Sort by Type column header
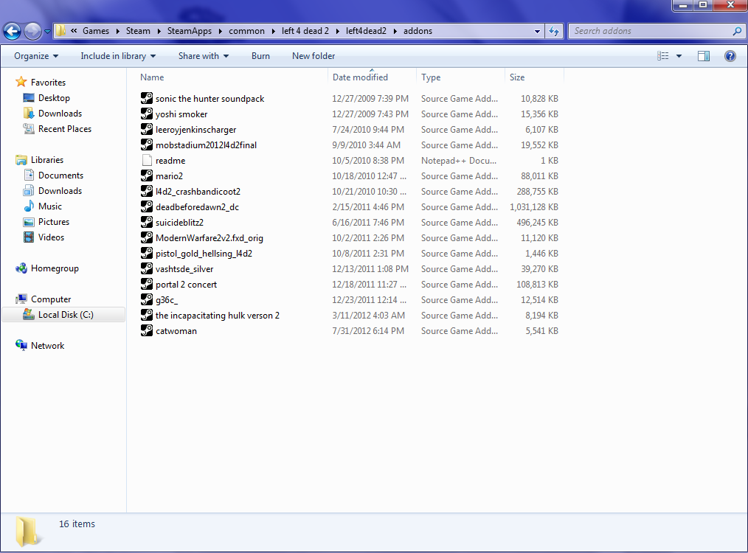 pos(431,77)
